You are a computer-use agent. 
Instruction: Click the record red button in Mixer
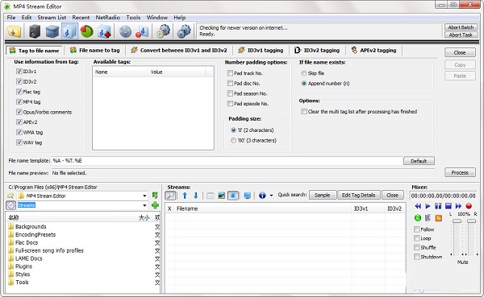[x=469, y=206]
